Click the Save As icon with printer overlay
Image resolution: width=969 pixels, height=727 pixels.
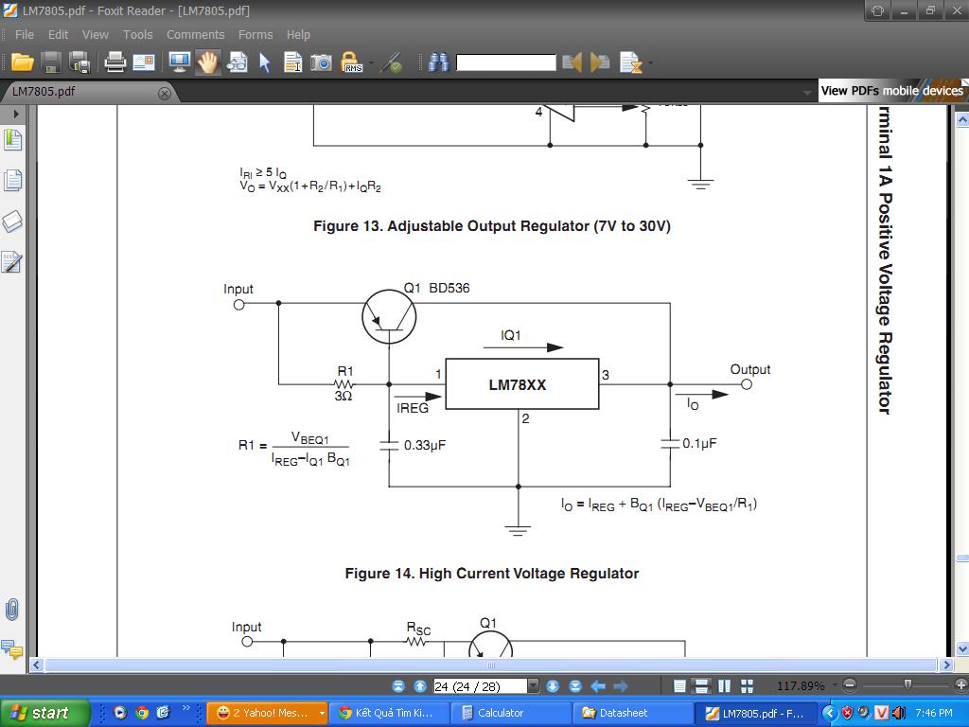pyautogui.click(x=79, y=62)
